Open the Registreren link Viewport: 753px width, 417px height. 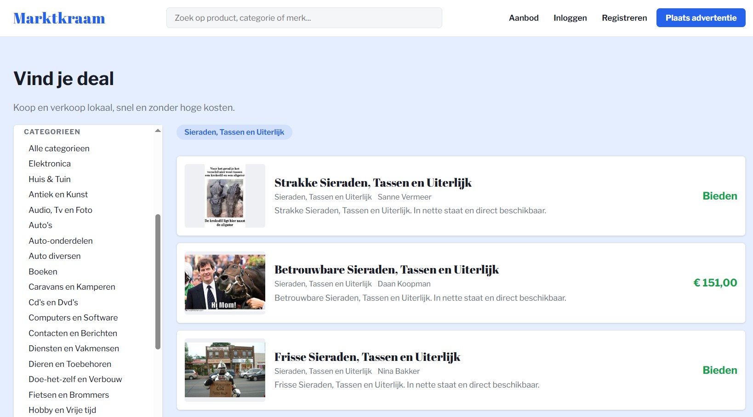pos(624,18)
